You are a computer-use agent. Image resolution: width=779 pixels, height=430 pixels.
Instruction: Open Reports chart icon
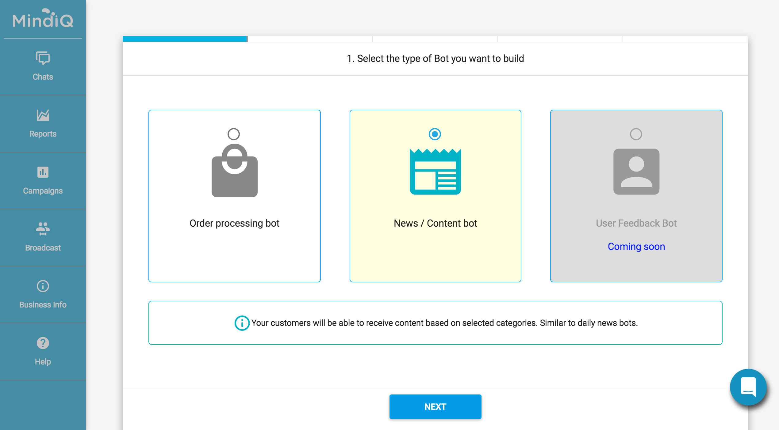43,115
